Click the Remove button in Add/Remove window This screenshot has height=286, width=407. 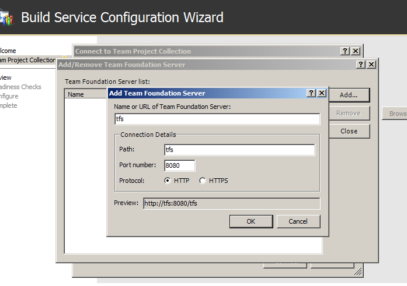[x=349, y=113]
